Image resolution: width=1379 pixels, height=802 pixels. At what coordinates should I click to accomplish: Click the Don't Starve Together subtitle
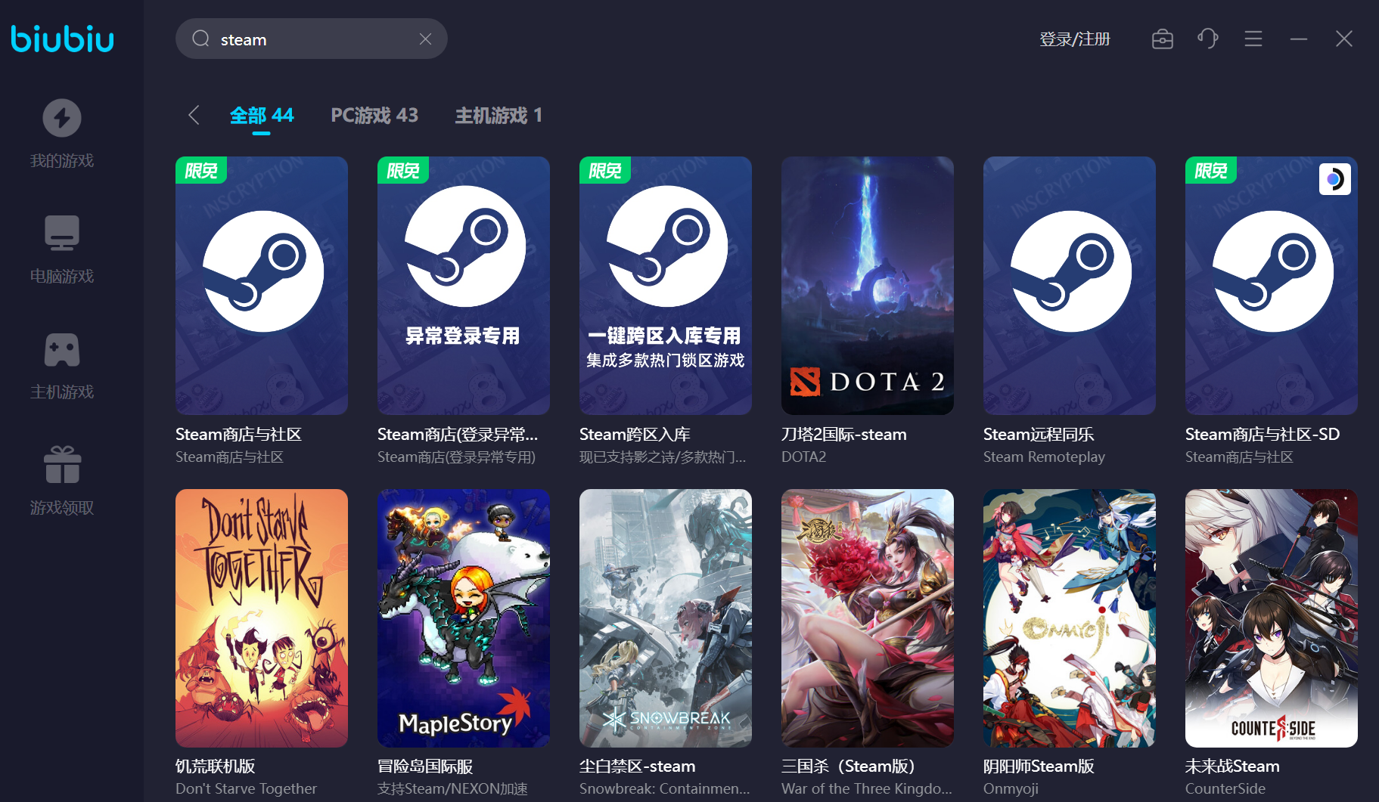[x=246, y=788]
